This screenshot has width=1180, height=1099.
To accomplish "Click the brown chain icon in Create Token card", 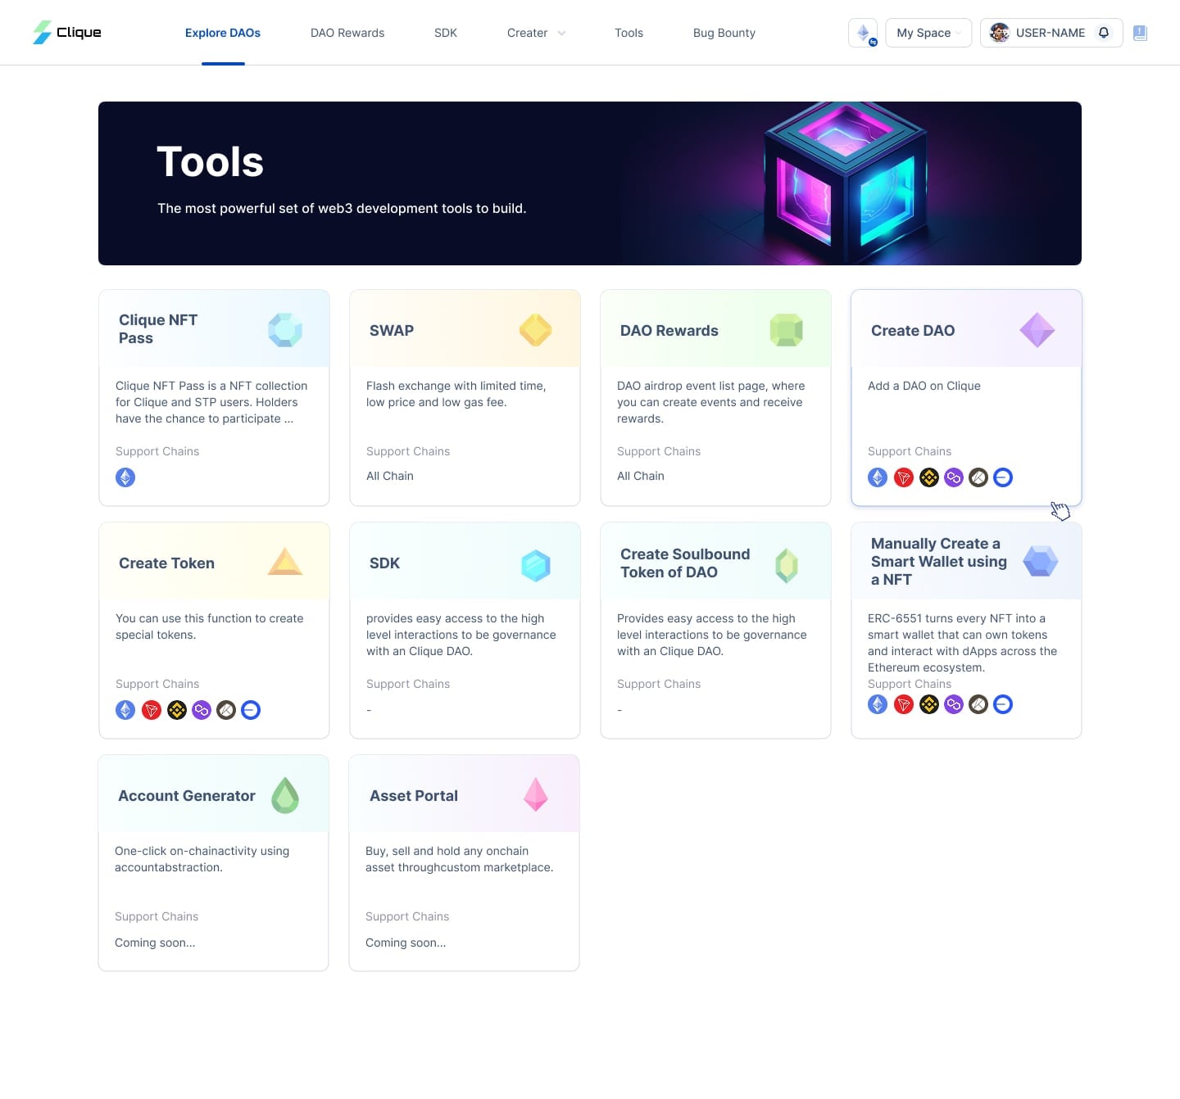I will click(x=226, y=710).
